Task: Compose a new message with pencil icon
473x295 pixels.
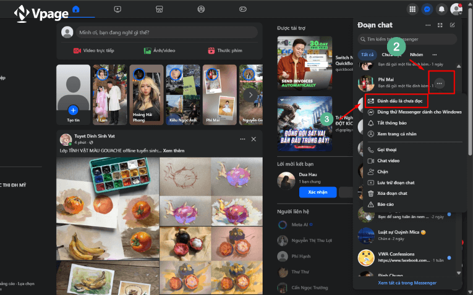Action: click(x=452, y=25)
